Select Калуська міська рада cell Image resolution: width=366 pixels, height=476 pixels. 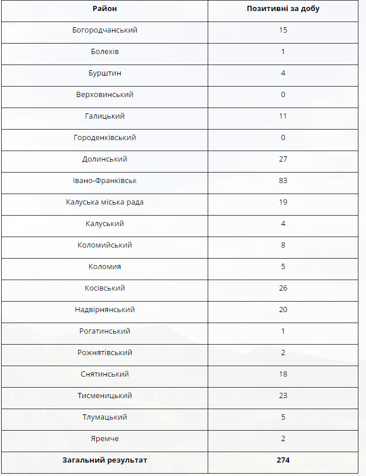[105, 202]
